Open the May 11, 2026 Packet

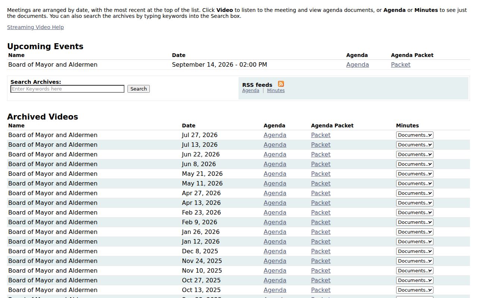(x=321, y=183)
